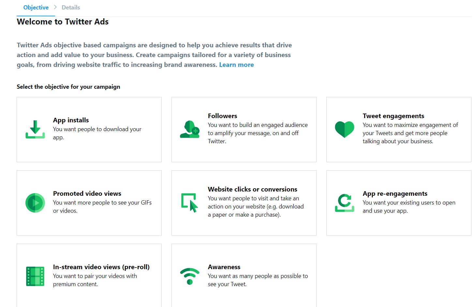Switch to the Objective tab
The width and height of the screenshot is (476, 307).
coord(36,8)
